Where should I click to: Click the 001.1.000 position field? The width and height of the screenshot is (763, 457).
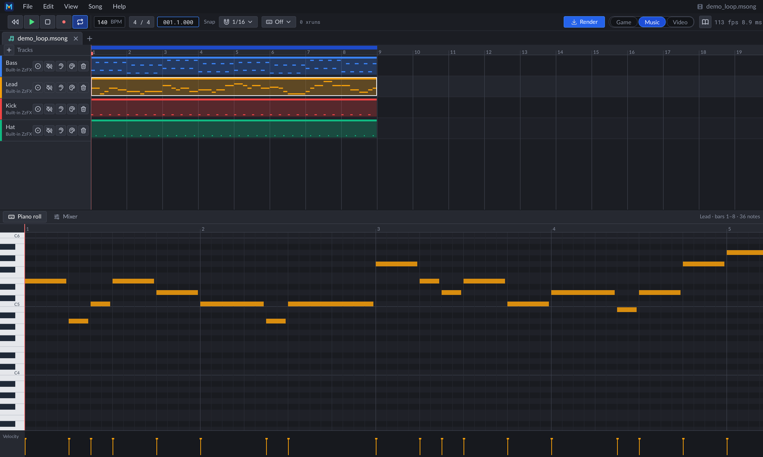coord(178,22)
